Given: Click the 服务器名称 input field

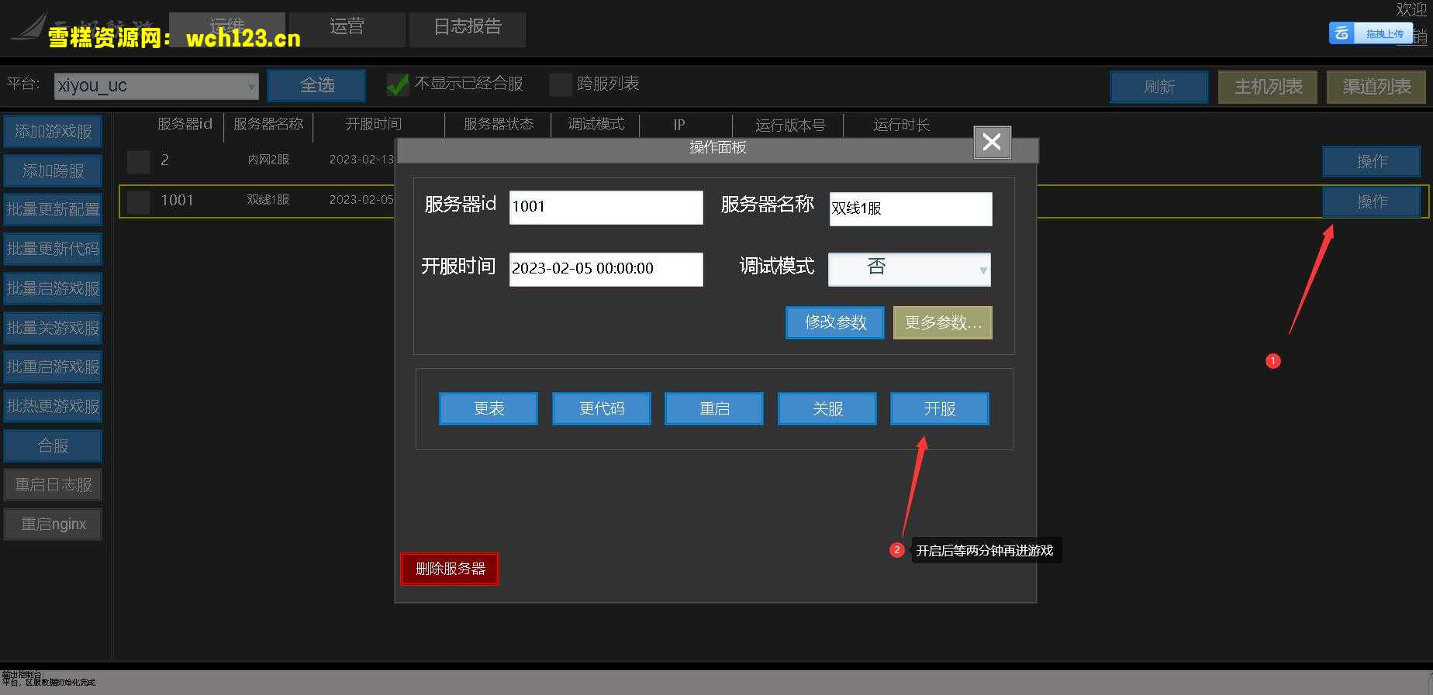Looking at the screenshot, I should 910,209.
